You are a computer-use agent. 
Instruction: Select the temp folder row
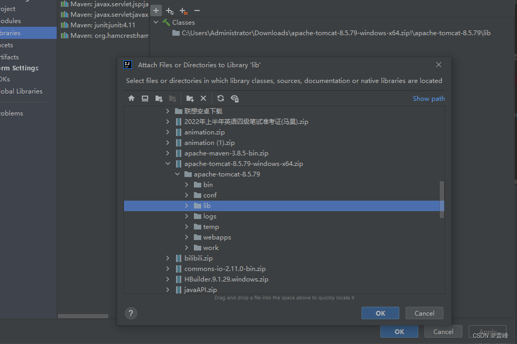click(x=284, y=227)
